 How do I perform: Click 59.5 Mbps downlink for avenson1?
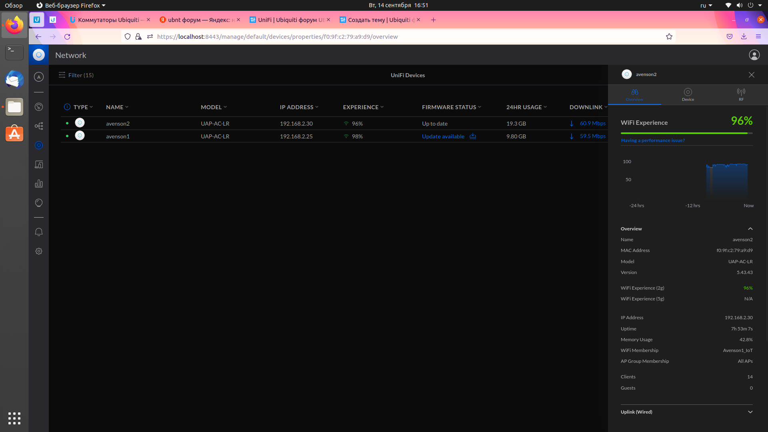click(x=593, y=136)
